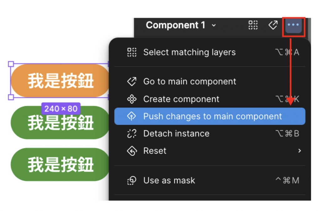Image resolution: width=321 pixels, height=211 pixels.
Task: Choose Select matching layers menu entry
Action: (189, 52)
